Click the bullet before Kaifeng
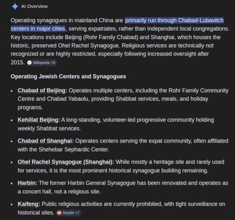The height and width of the screenshot is (220, 235). 12,204
